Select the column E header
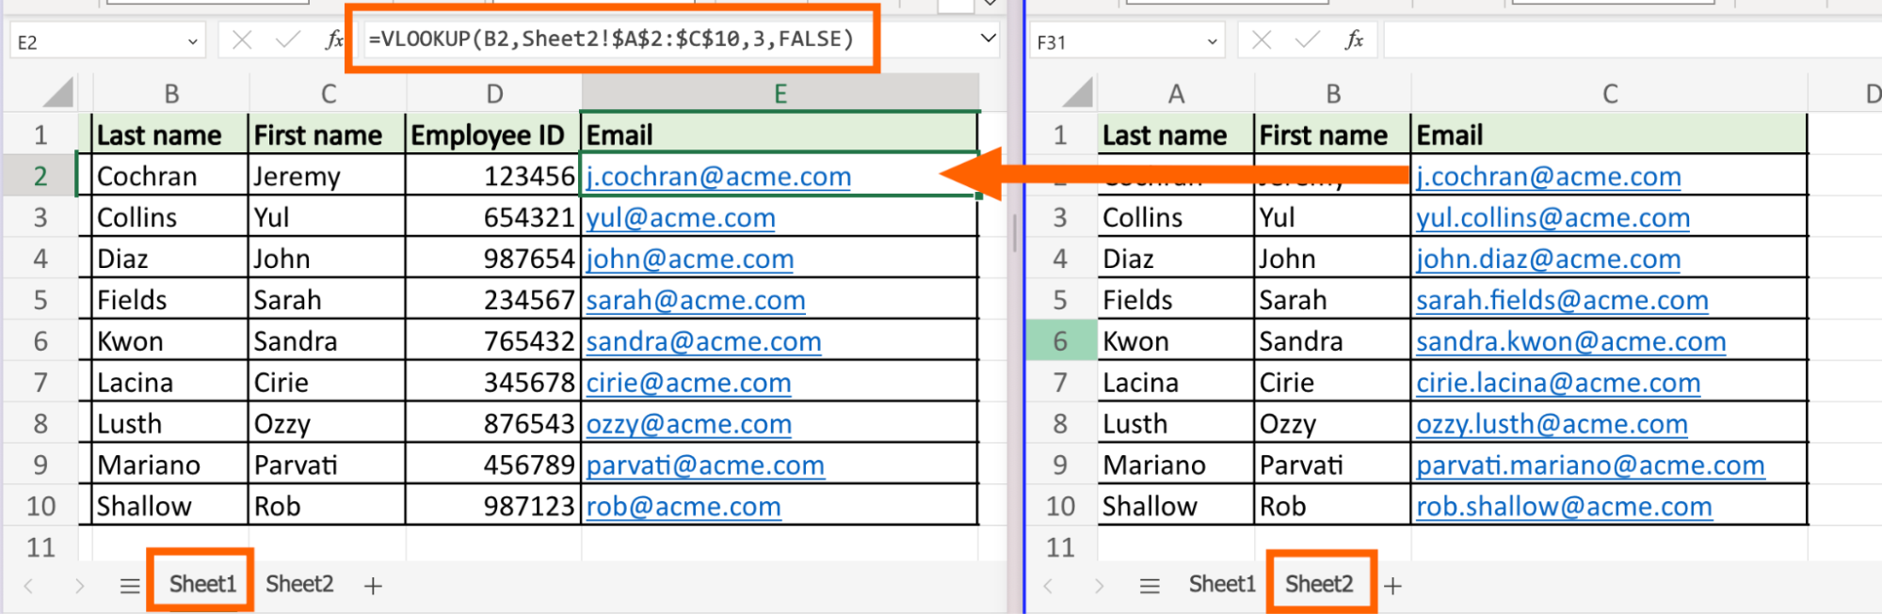The width and height of the screenshot is (1882, 614). [780, 93]
